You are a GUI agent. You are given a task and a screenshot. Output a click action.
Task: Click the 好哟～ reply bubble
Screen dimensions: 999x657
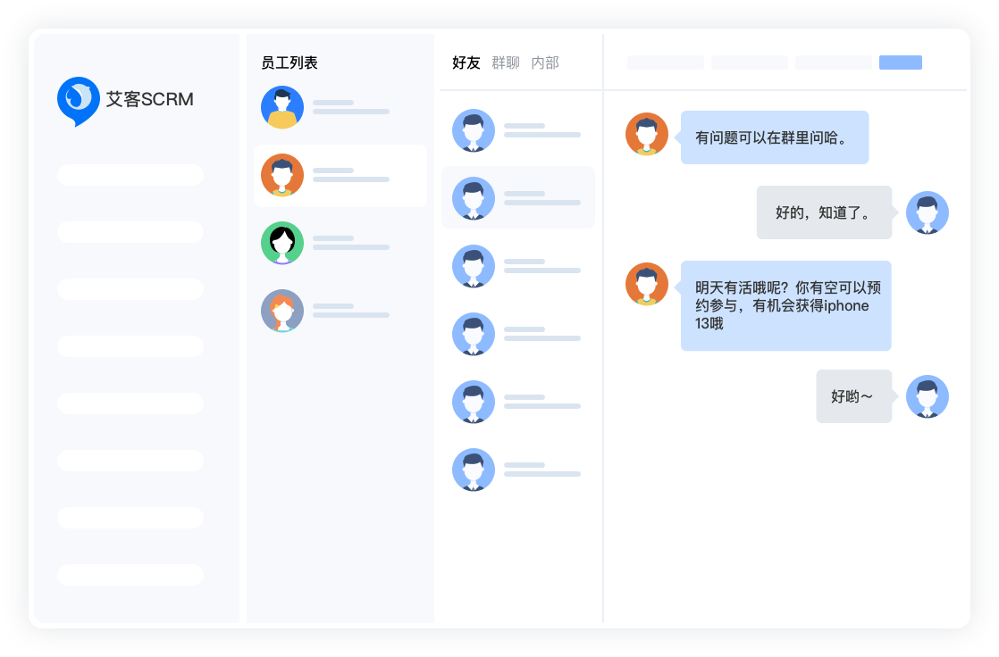click(853, 396)
